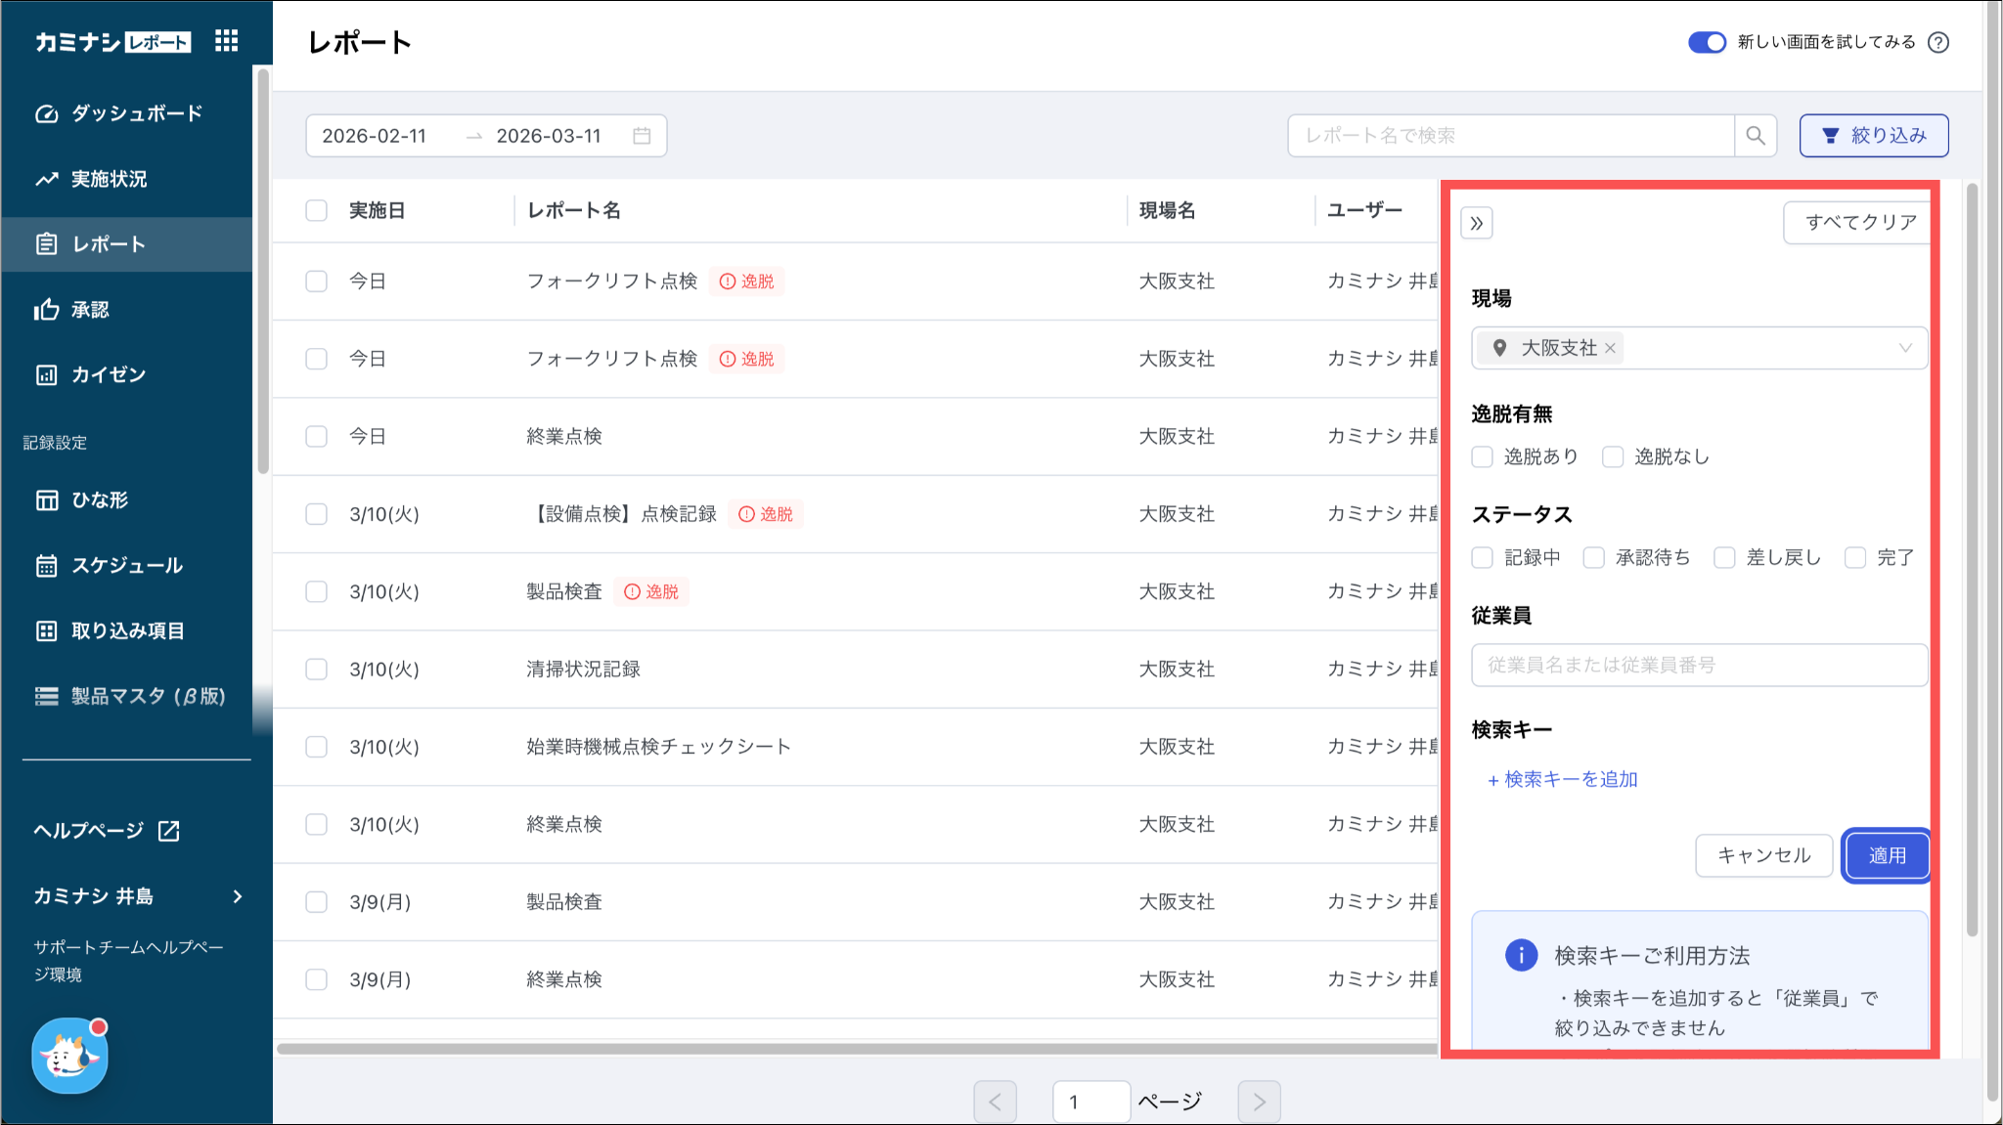Open the date range calendar icon
This screenshot has height=1125, width=2003.
point(642,136)
